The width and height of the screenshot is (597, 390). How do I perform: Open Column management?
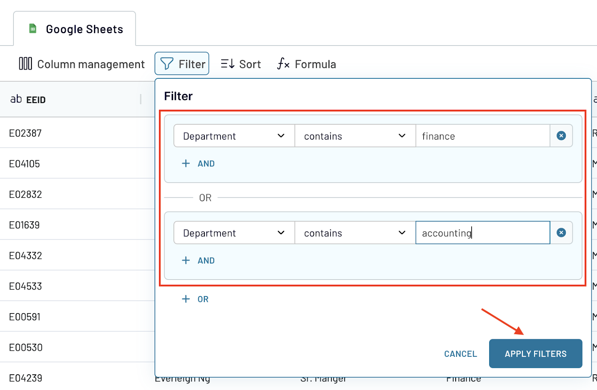pyautogui.click(x=81, y=64)
